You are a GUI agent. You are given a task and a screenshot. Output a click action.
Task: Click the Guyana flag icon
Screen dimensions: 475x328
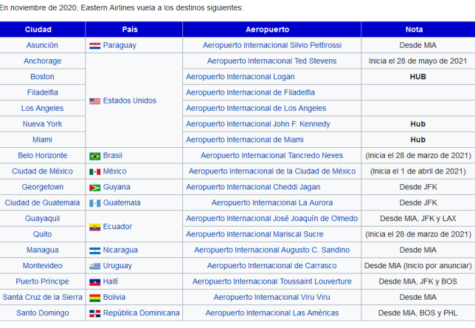[95, 188]
